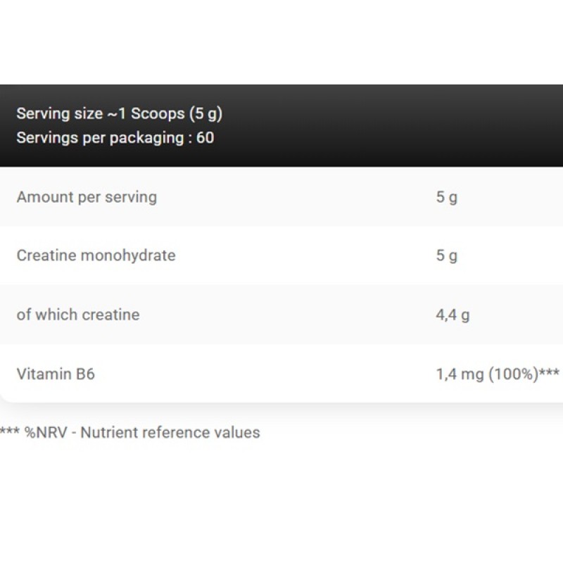This screenshot has width=563, height=563.
Task: Select the "%NRV" abbreviation in the footnote
Action: point(46,433)
